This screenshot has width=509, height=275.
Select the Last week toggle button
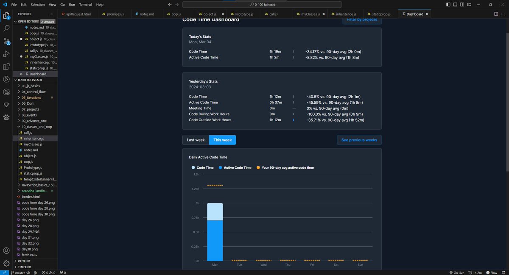196,140
